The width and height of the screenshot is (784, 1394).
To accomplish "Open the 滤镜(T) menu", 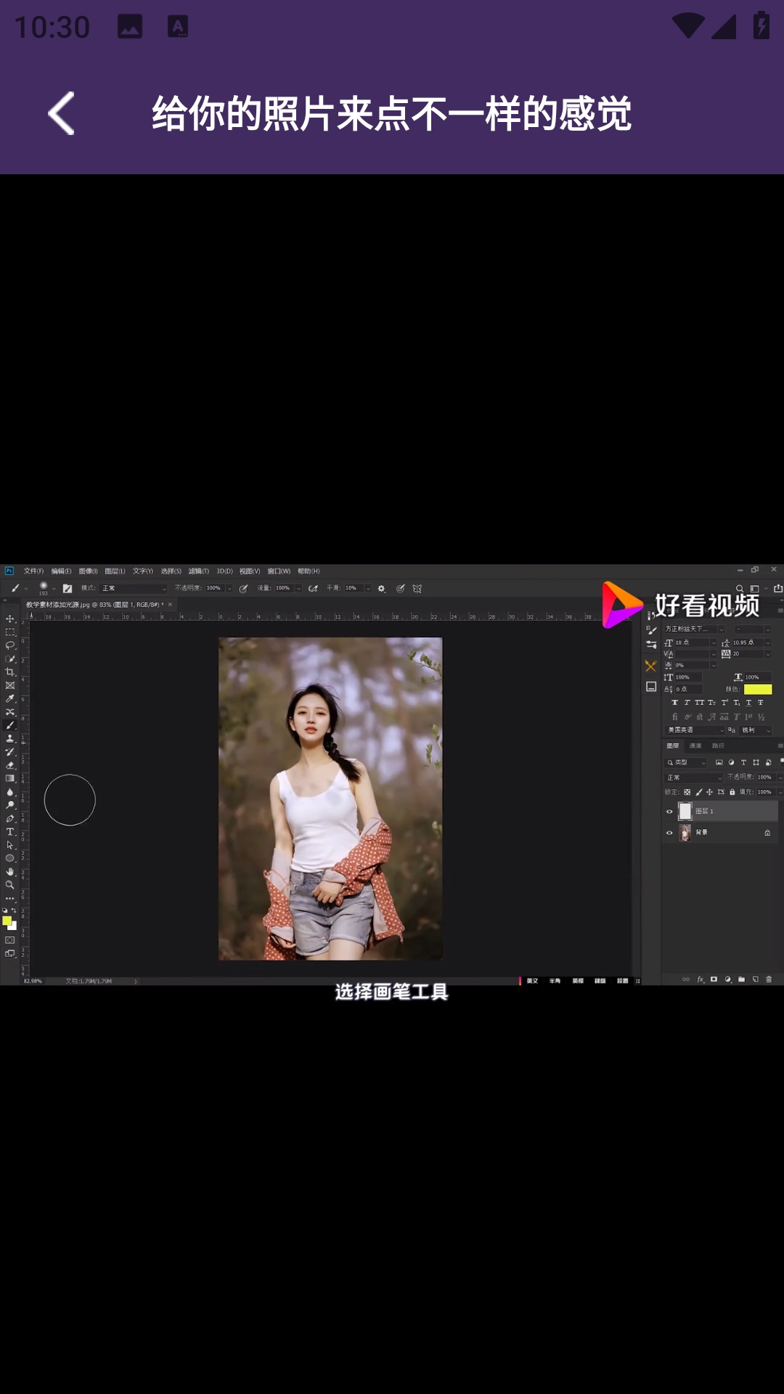I will (x=198, y=571).
